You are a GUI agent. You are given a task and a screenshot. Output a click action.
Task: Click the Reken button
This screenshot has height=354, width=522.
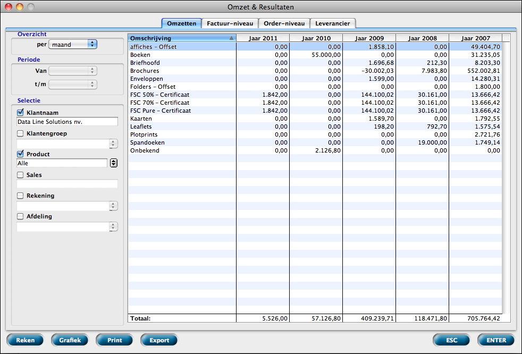(26, 340)
